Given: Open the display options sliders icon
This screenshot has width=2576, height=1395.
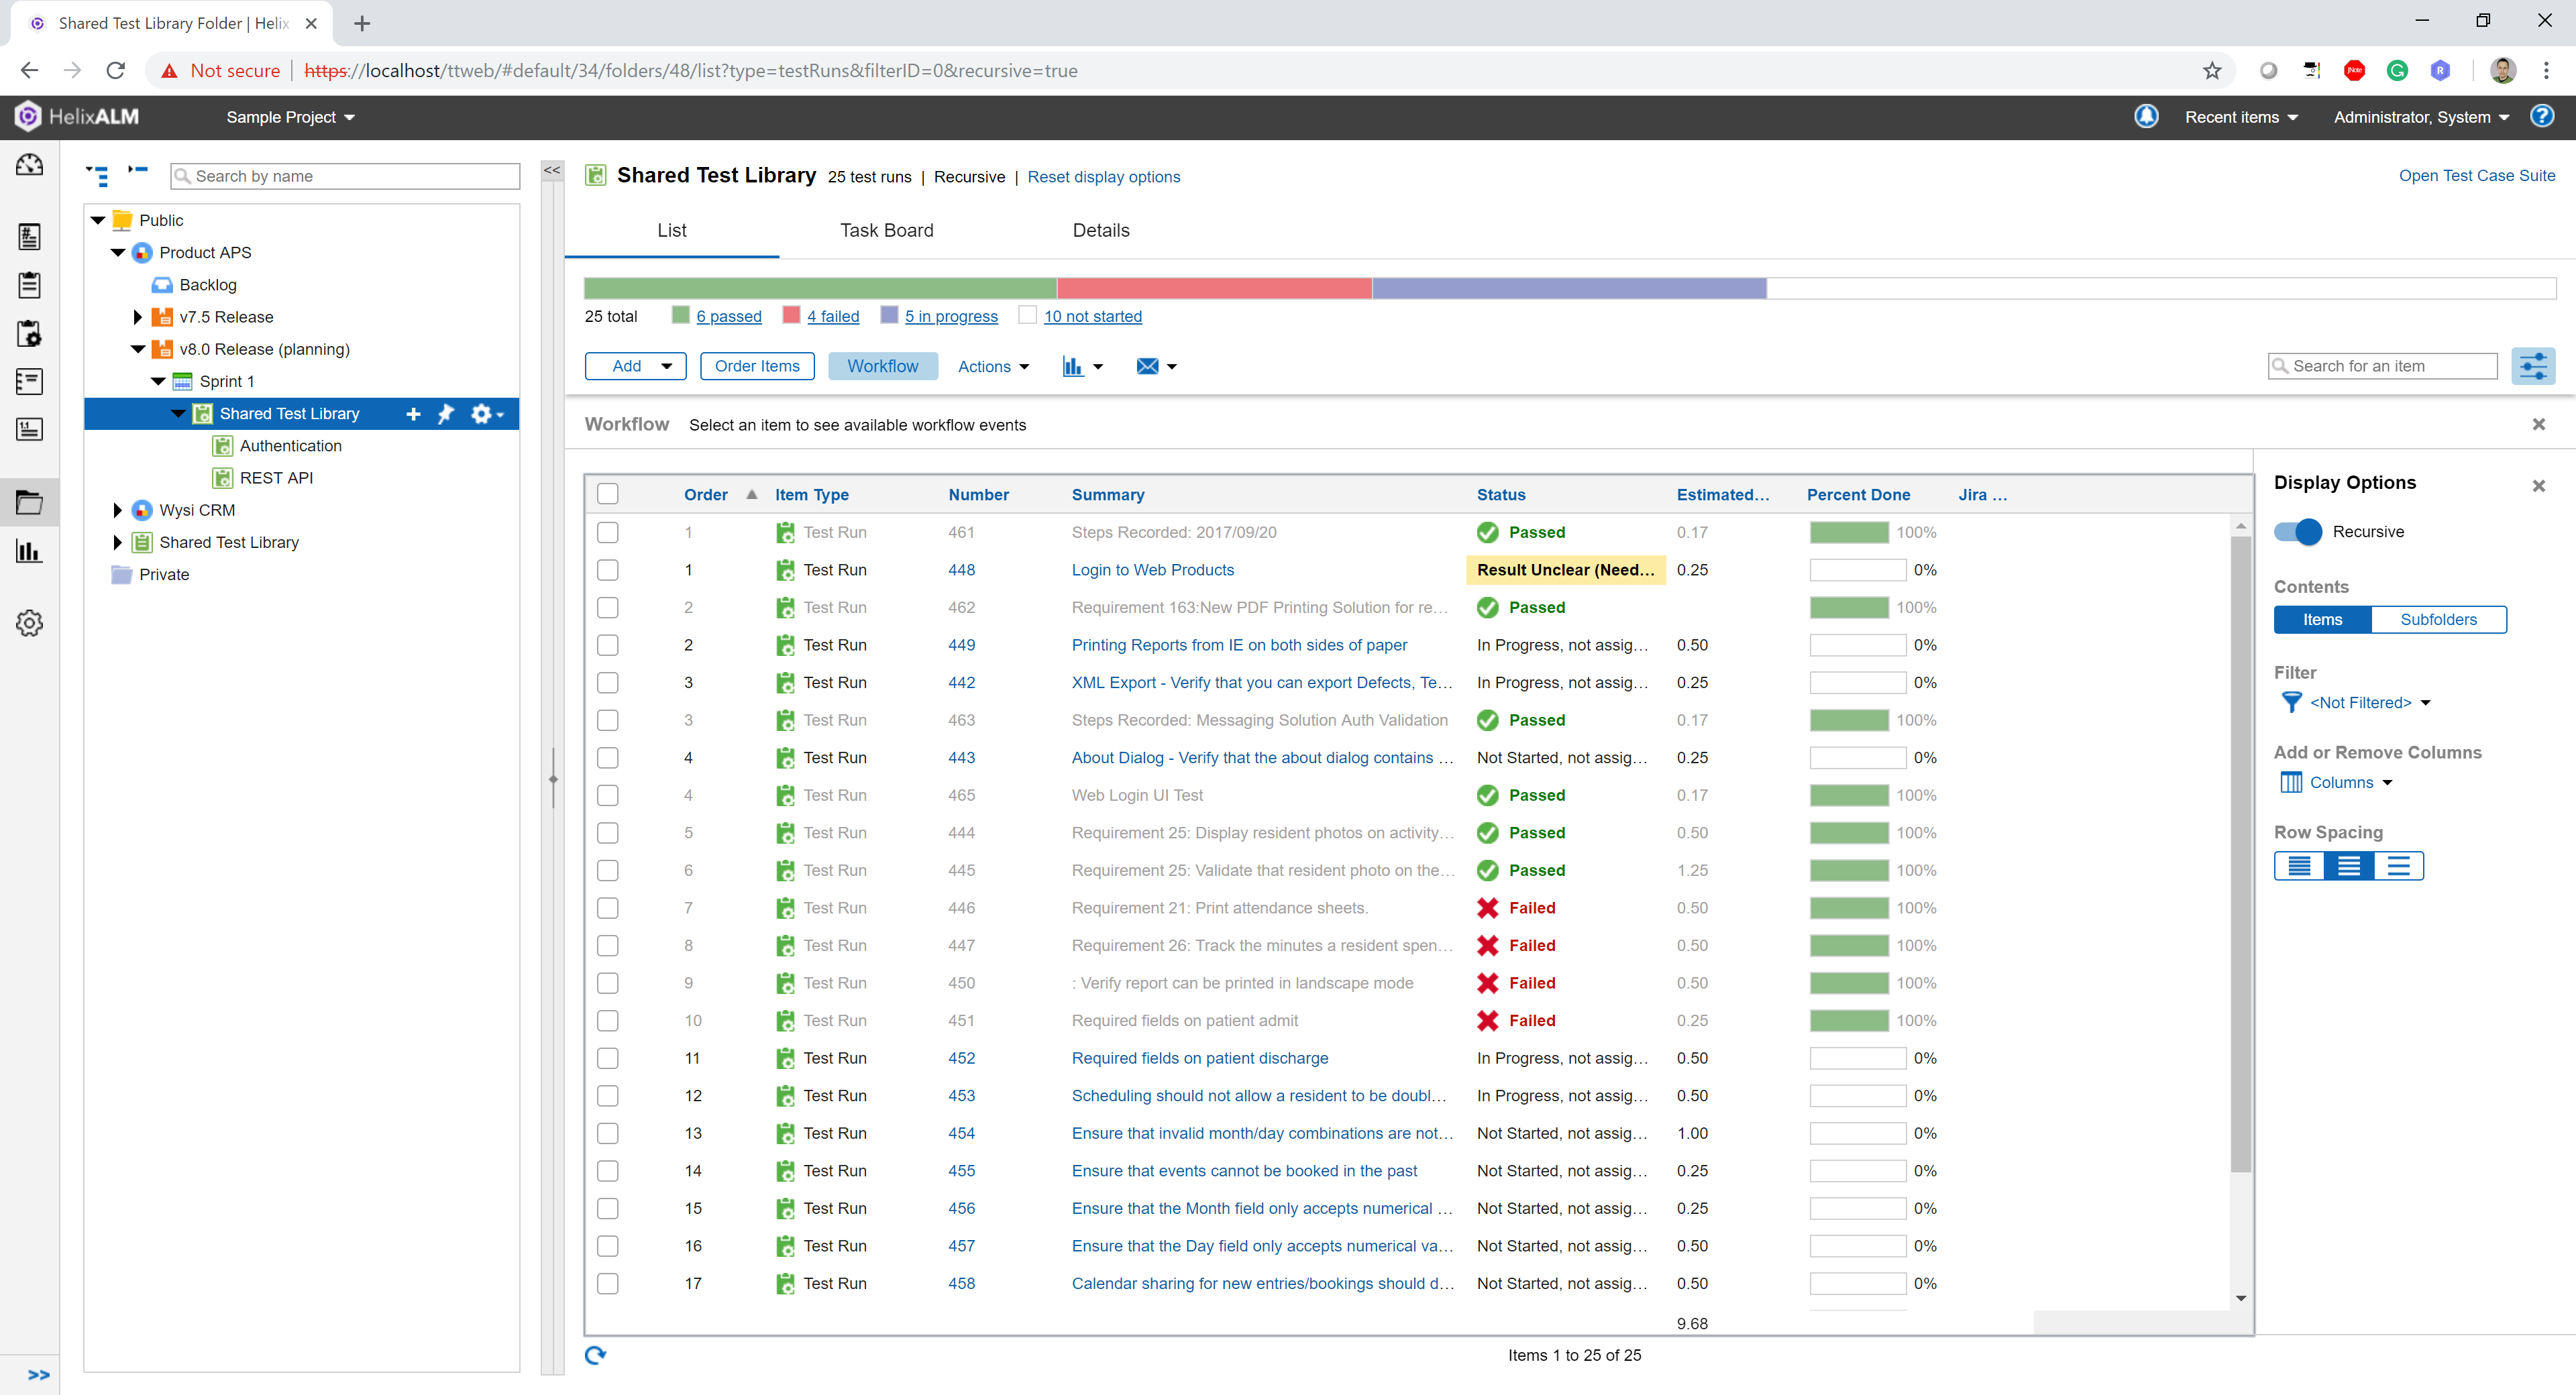Looking at the screenshot, I should [2532, 366].
